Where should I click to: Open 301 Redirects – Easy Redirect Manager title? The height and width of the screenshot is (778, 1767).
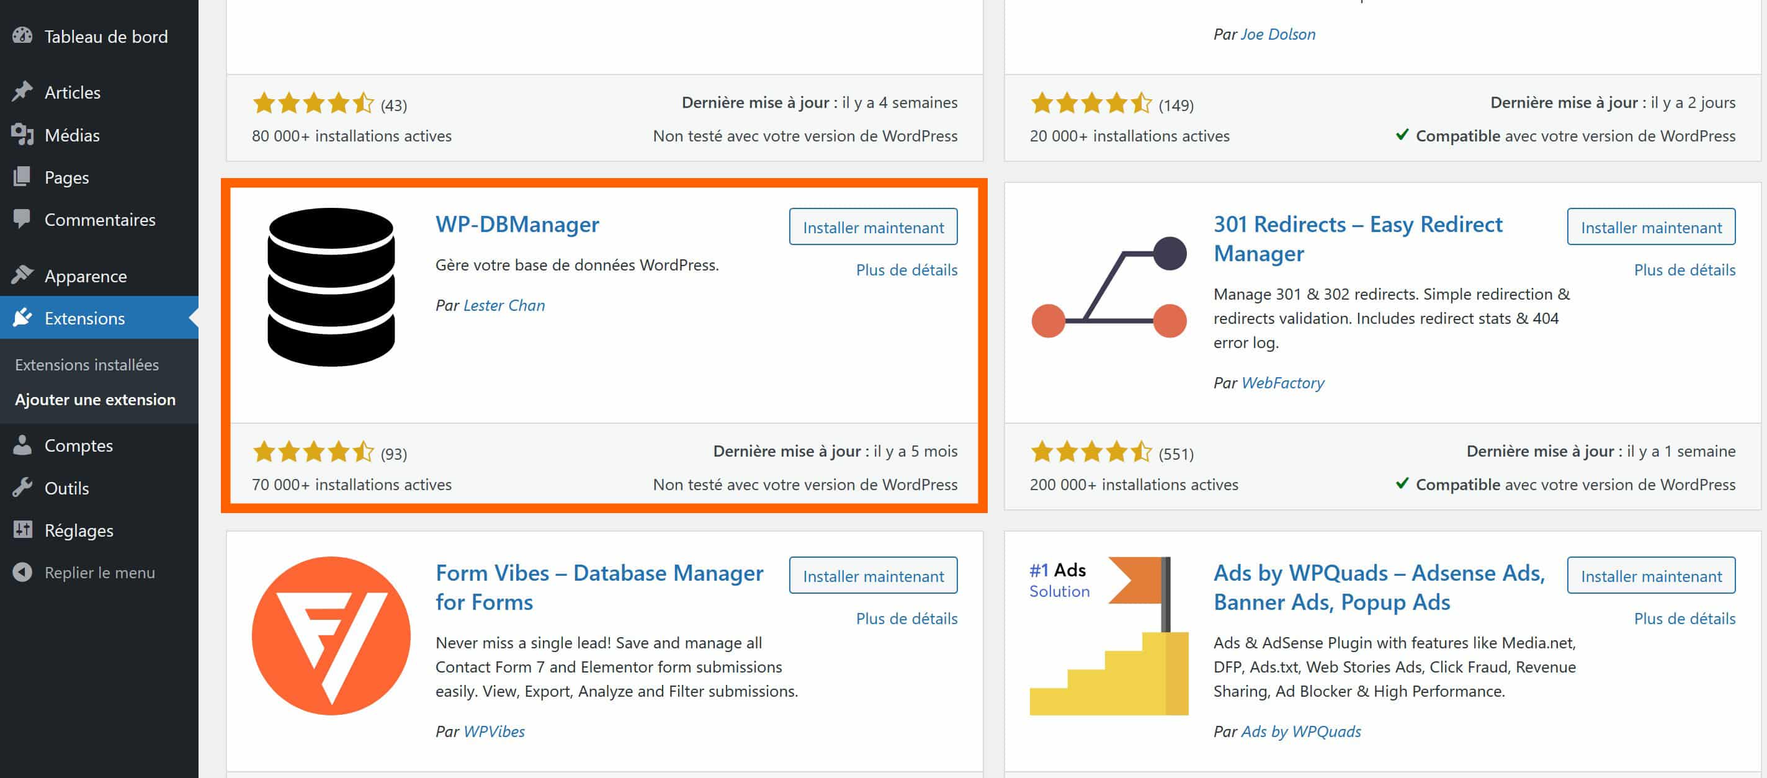pyautogui.click(x=1358, y=238)
